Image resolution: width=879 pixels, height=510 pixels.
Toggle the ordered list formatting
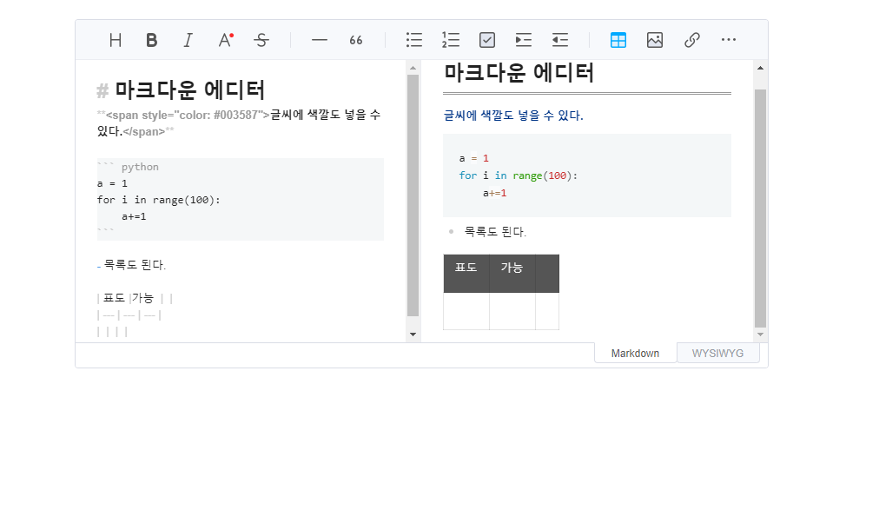[x=450, y=39]
